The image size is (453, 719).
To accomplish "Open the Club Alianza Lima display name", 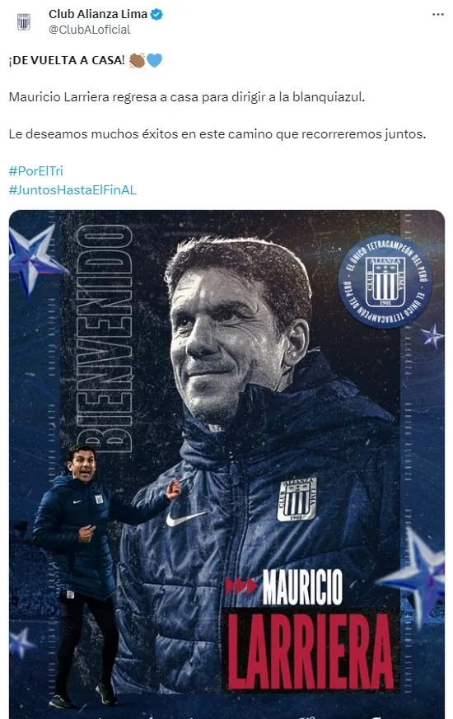I will [98, 15].
